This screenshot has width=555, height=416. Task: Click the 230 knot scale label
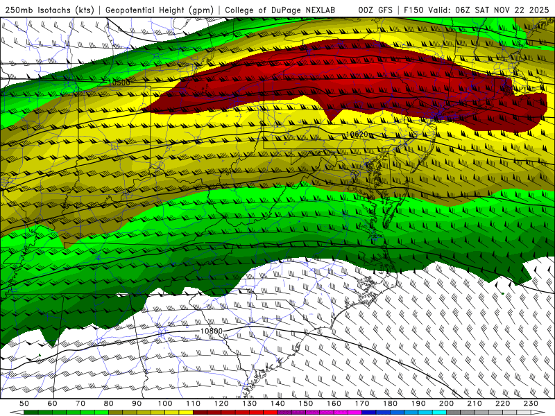531,404
